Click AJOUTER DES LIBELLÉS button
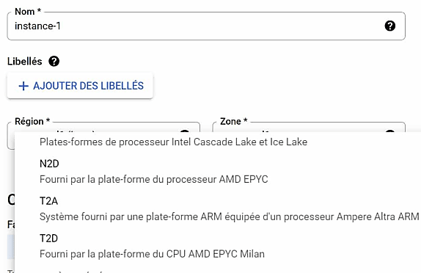Viewport: 421px width, 273px height. click(80, 86)
